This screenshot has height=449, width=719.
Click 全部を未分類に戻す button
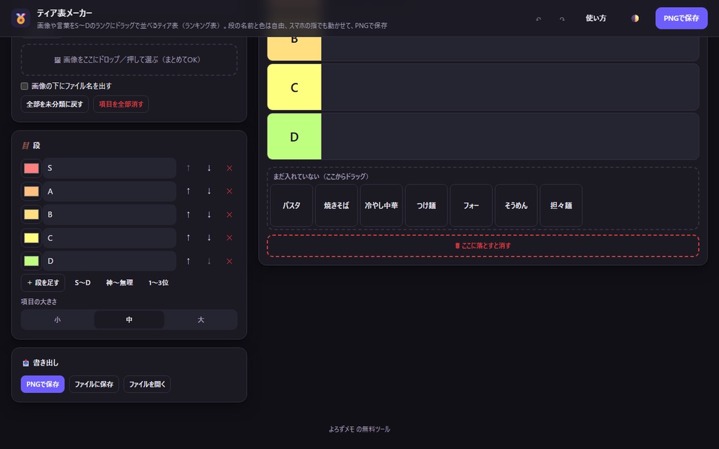(x=55, y=104)
